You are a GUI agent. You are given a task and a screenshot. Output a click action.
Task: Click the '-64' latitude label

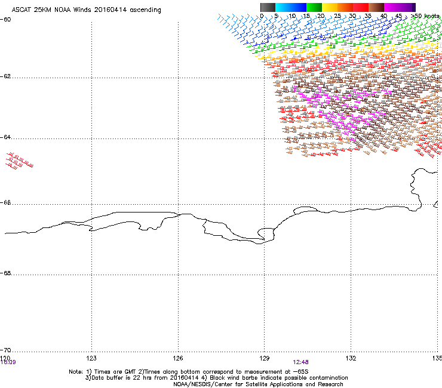5,137
